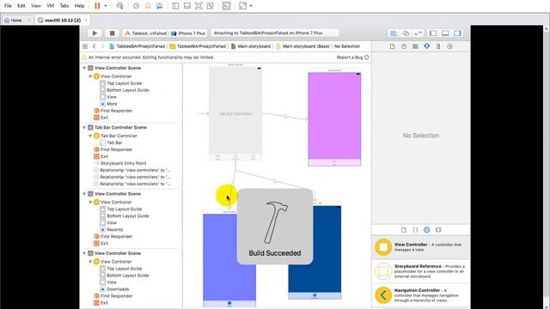Image resolution: width=550 pixels, height=309 pixels.
Task: Click the take snapshot clock icon
Action: [136, 6]
